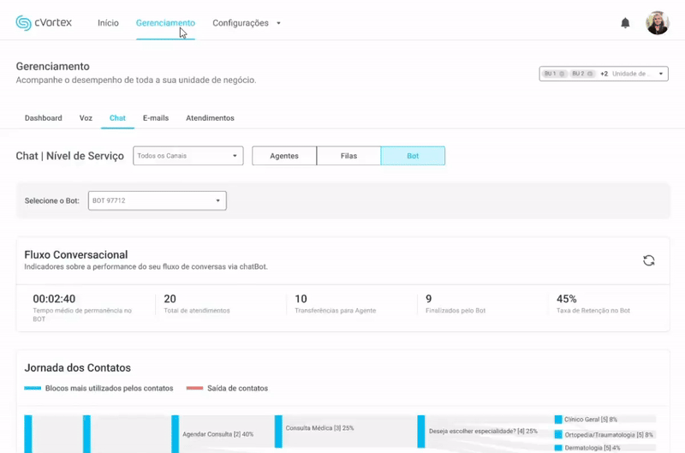The width and height of the screenshot is (685, 453).
Task: Click the Clínico Geral node marker
Action: click(558, 420)
